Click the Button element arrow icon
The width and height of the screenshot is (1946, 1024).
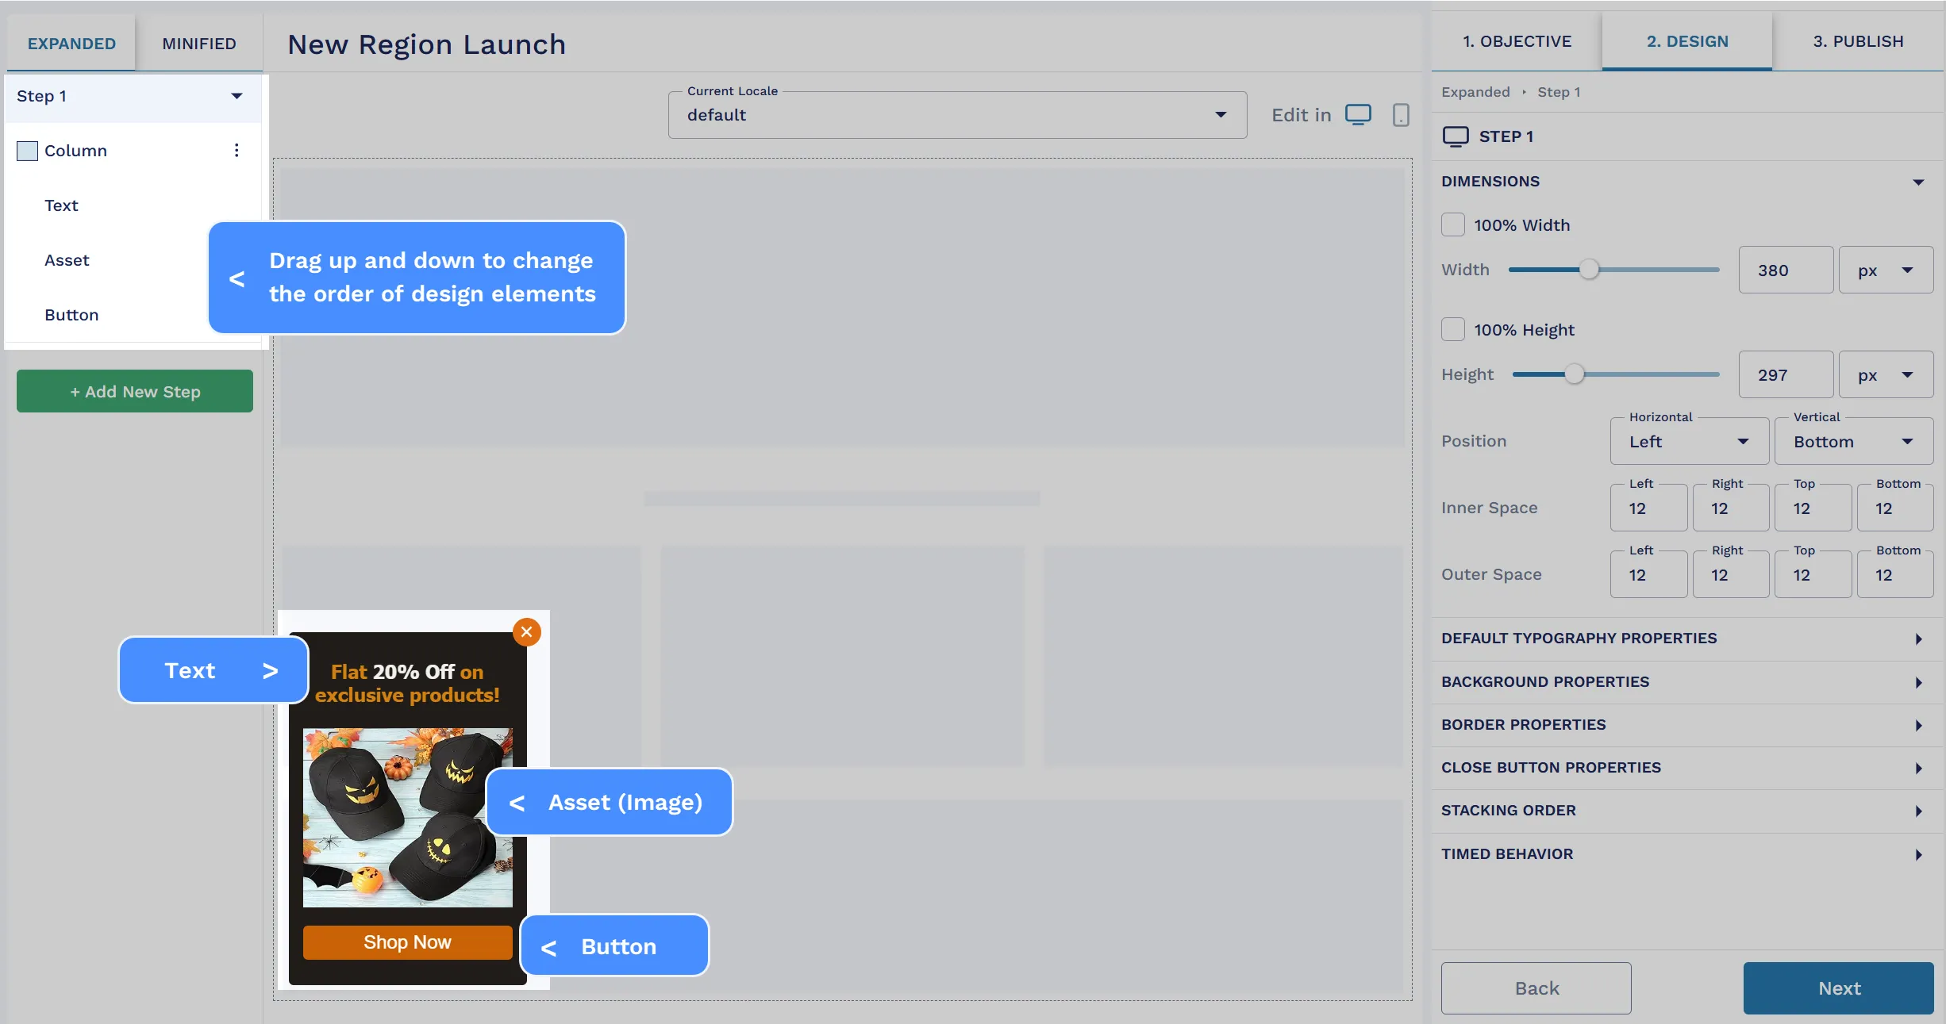click(548, 945)
